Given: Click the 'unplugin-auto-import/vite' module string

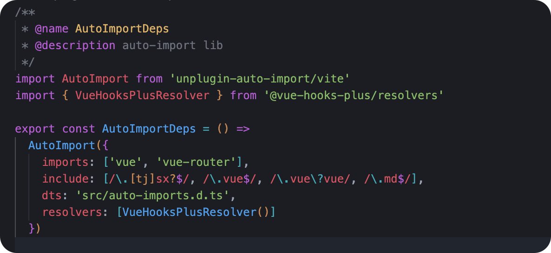Looking at the screenshot, I should (260, 79).
